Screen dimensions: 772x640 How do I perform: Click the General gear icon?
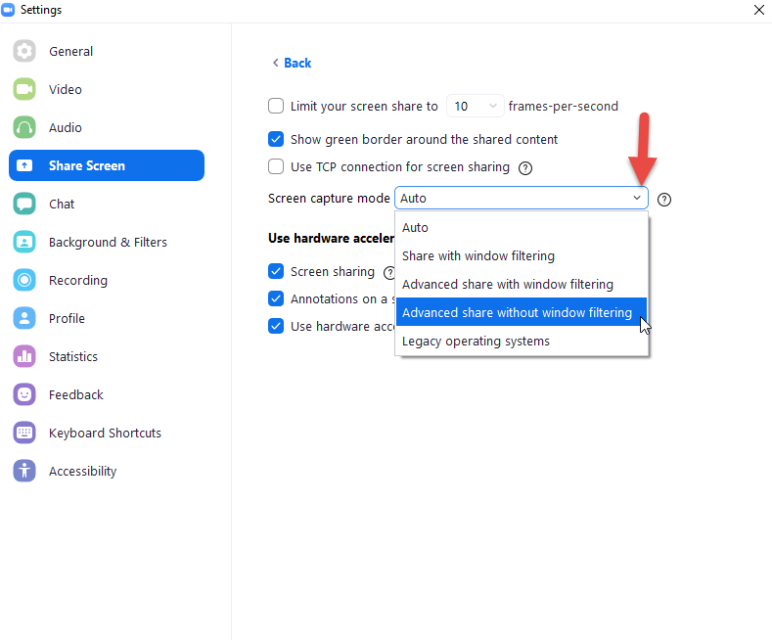[24, 51]
